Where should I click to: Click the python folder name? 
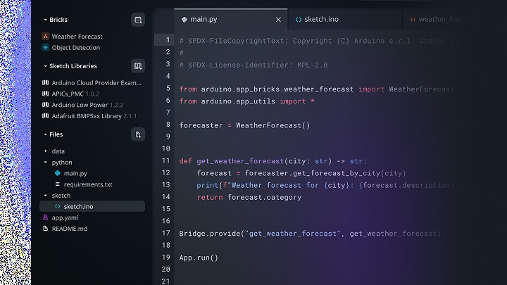coord(62,163)
